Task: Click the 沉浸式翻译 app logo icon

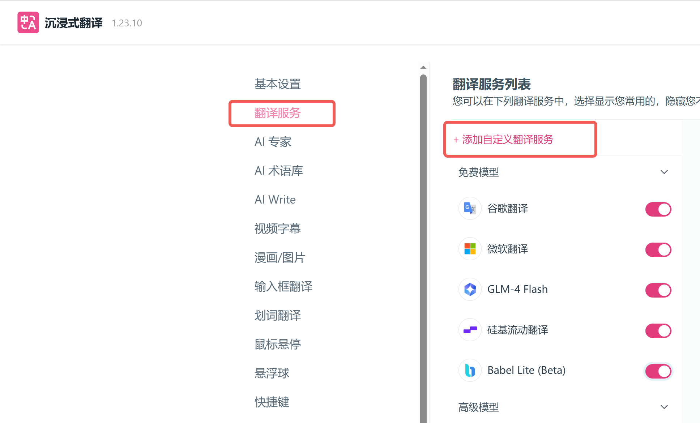Action: click(28, 22)
